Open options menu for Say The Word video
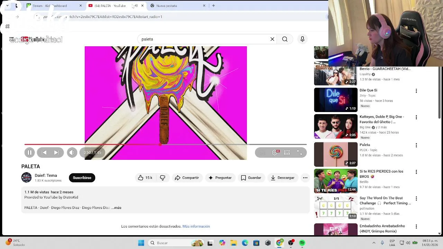Viewport: 443px width, 249px height. click(x=416, y=199)
